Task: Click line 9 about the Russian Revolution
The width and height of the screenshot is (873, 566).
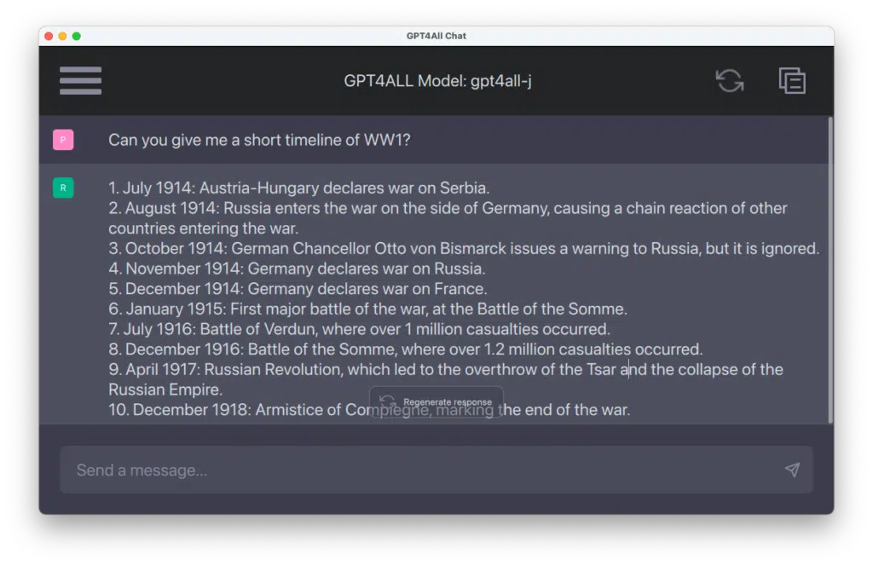Action: point(446,379)
